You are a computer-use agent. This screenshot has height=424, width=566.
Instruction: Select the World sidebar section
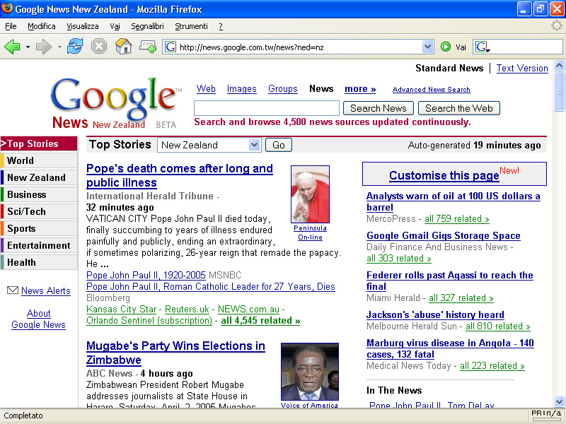pyautogui.click(x=39, y=160)
